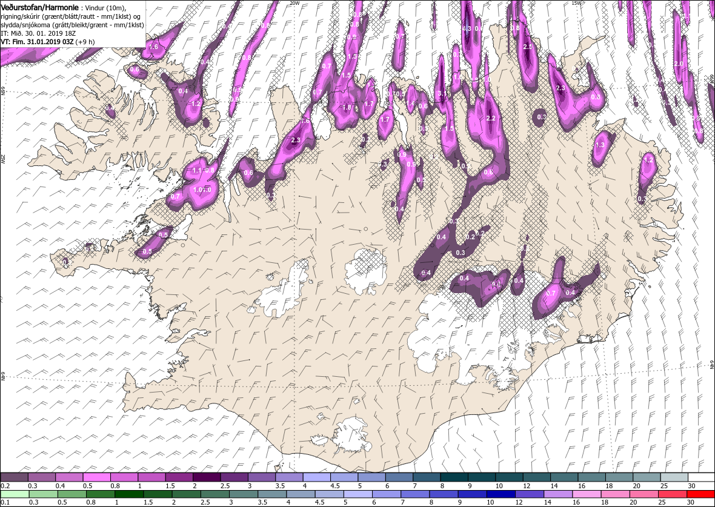Select darkest green rain swatch 1 to 1.5
Image resolution: width=715 pixels, height=507 pixels.
click(128, 494)
